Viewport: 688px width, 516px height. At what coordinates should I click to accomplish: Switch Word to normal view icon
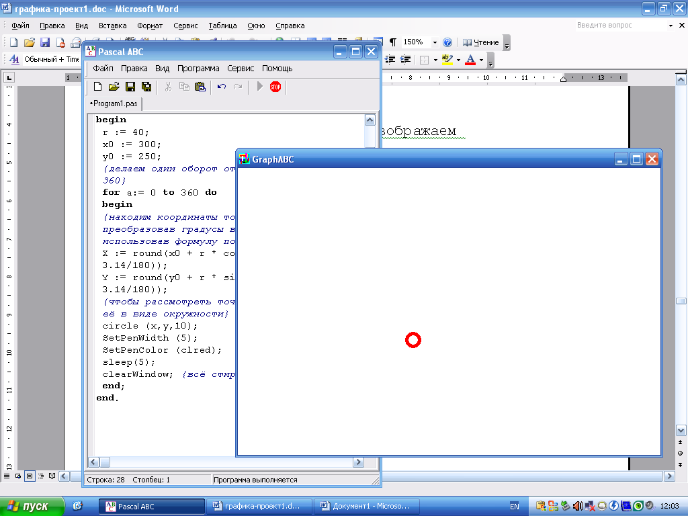7,476
